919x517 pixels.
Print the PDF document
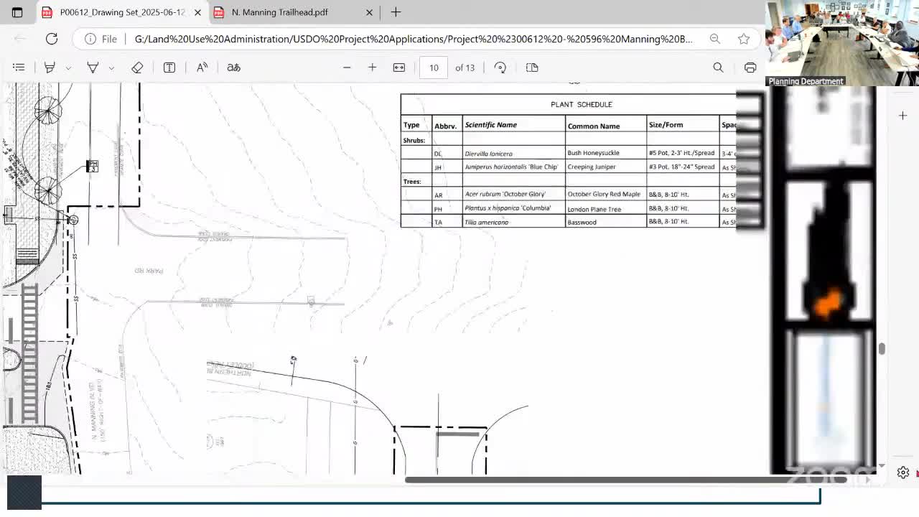(750, 67)
